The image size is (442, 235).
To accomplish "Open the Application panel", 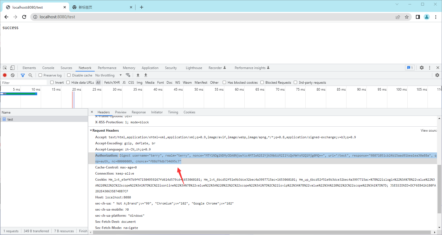I will pyautogui.click(x=150, y=68).
